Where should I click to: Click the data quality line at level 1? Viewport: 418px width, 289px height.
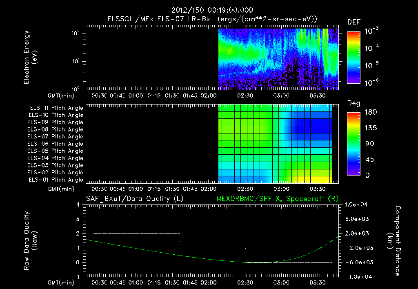coord(213,248)
